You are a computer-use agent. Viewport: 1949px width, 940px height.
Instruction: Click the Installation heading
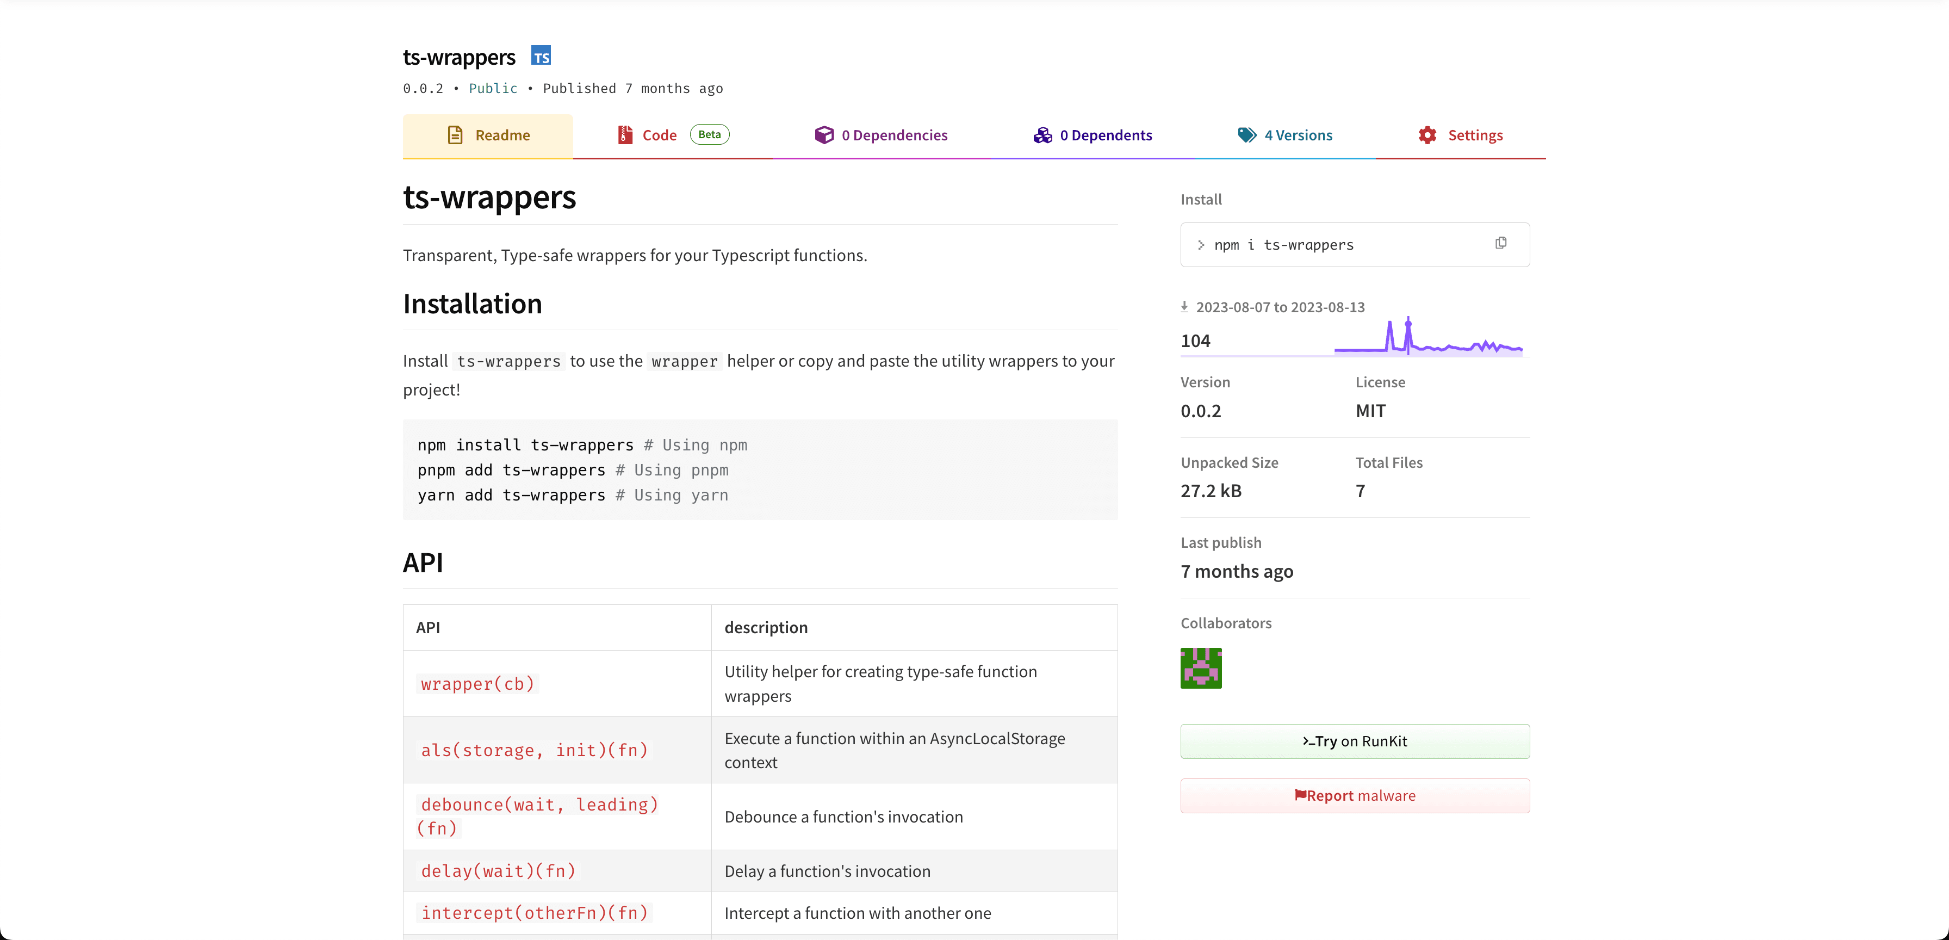tap(473, 304)
